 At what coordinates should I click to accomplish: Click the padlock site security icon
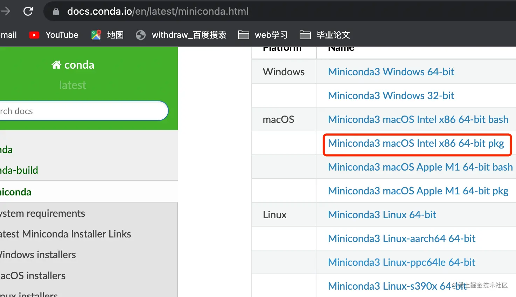click(56, 12)
